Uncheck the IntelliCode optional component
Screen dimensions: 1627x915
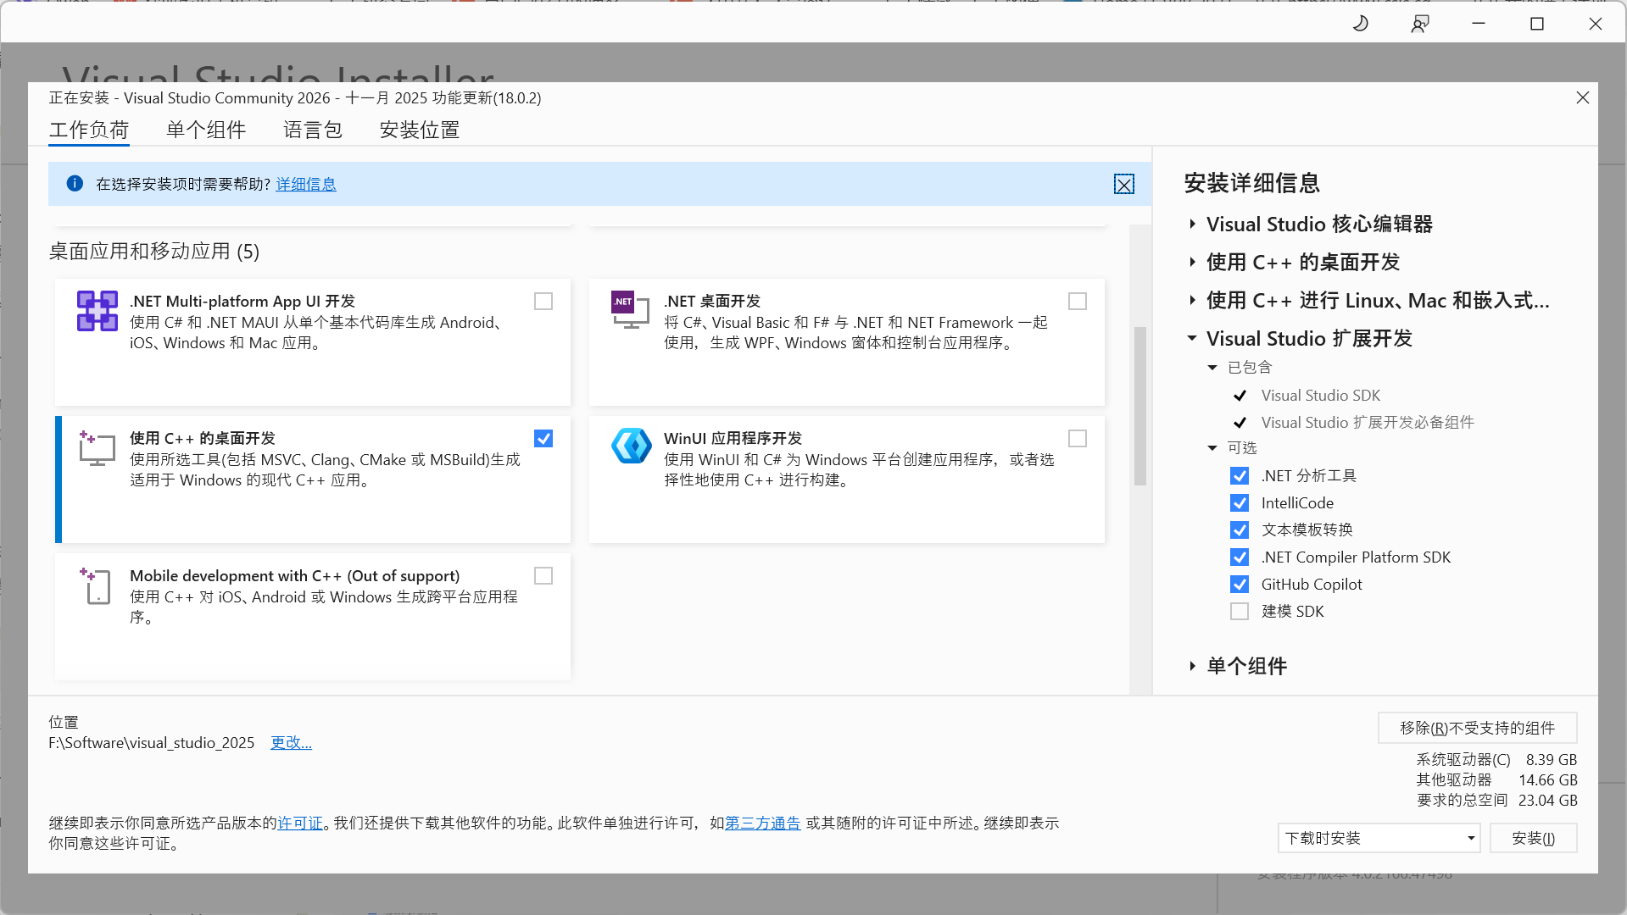click(1240, 503)
